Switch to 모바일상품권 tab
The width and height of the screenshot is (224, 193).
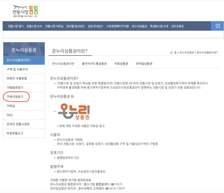point(144,64)
